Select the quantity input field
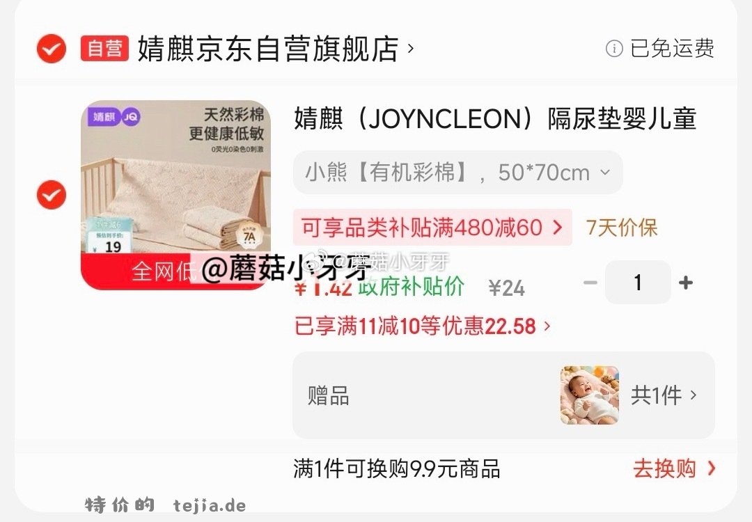 (638, 283)
